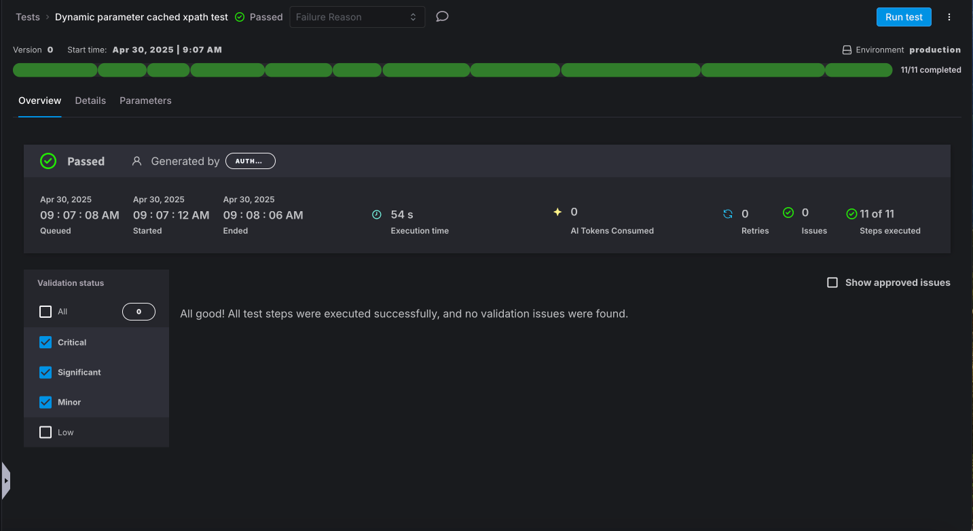Click the green Passed checkmark icon in summary

[48, 161]
